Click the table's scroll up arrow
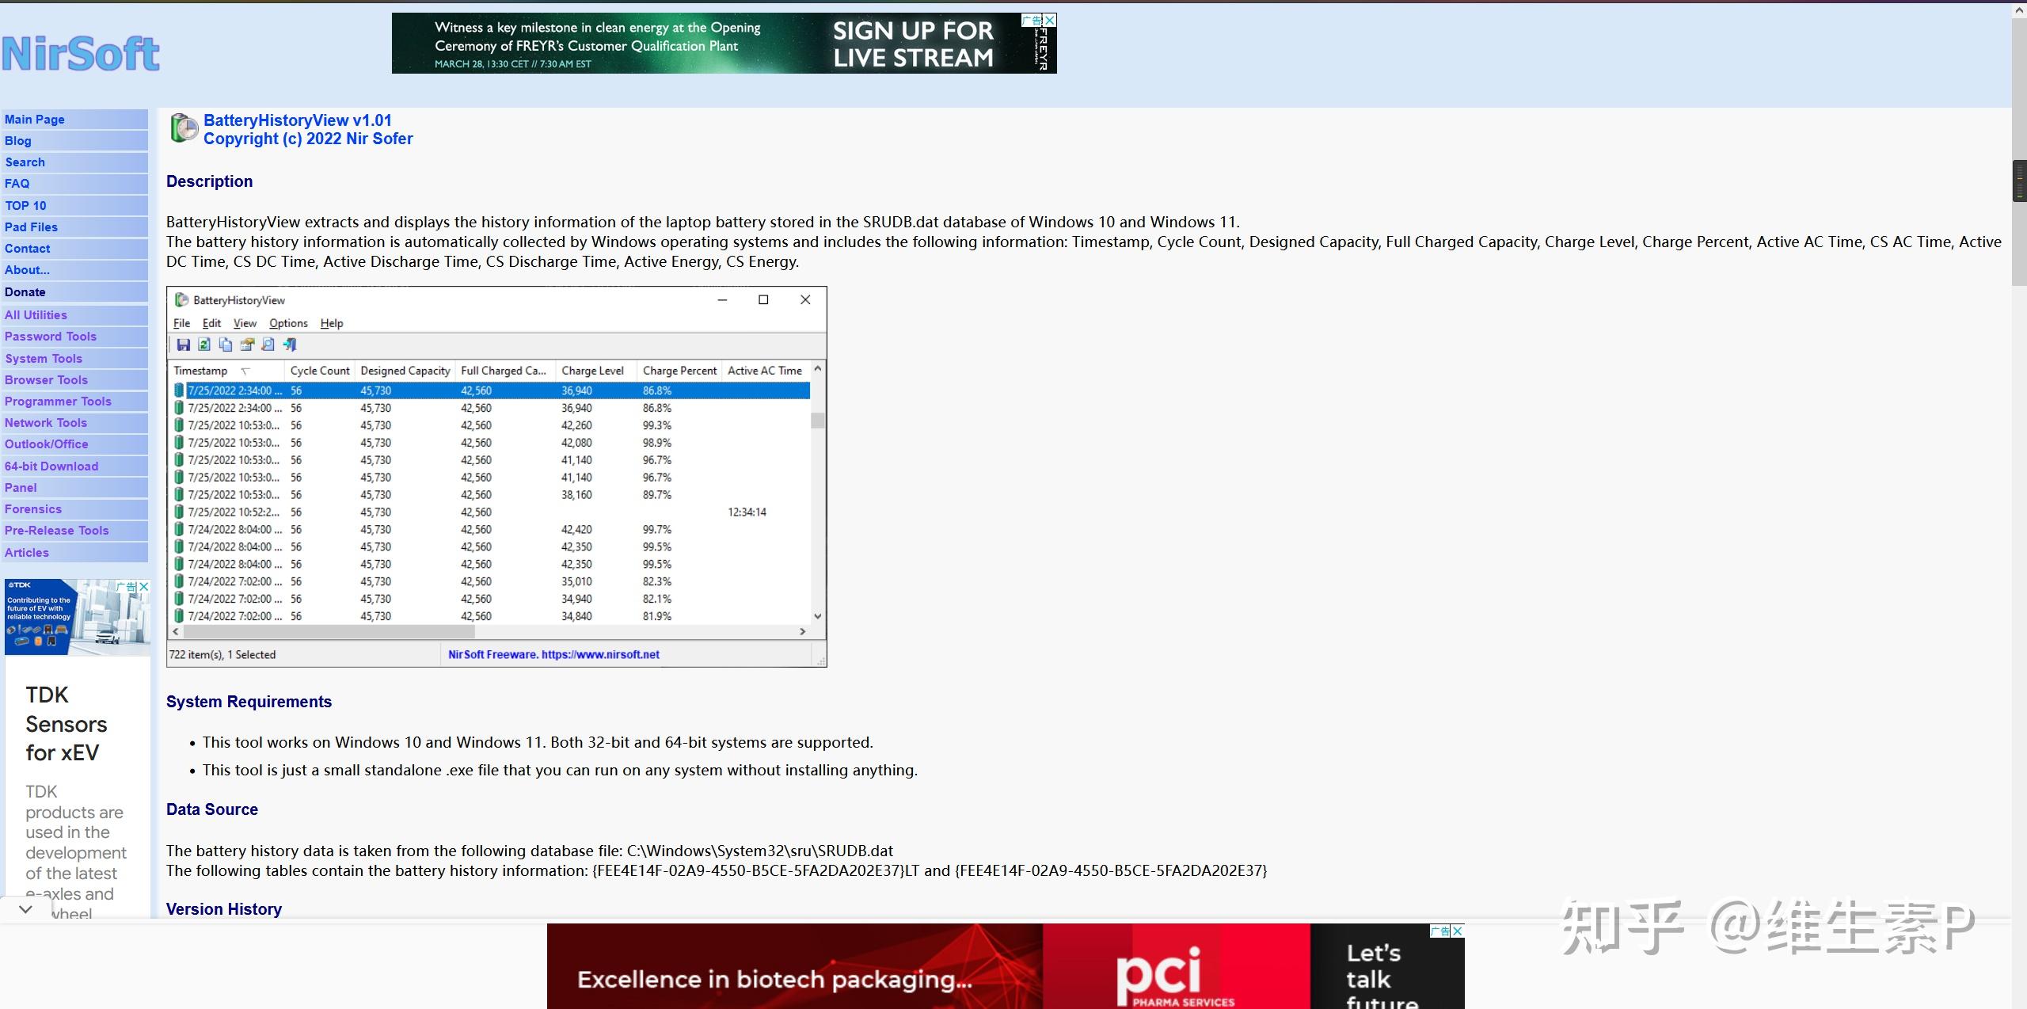Screen dimensions: 2027x1009 coord(818,369)
